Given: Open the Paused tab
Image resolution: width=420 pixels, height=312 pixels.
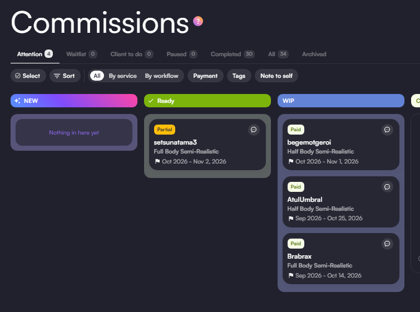Looking at the screenshot, I should 182,54.
